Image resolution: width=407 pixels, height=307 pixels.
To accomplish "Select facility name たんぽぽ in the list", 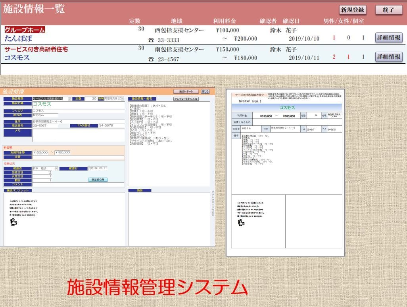I will 18,38.
